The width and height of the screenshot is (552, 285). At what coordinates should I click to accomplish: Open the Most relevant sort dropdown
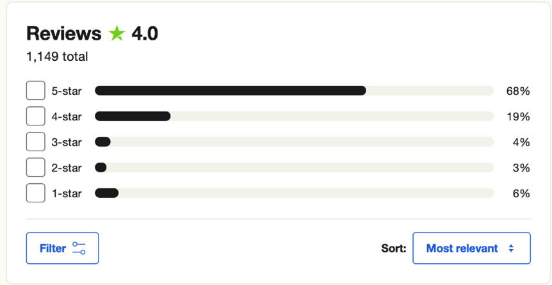tap(471, 248)
